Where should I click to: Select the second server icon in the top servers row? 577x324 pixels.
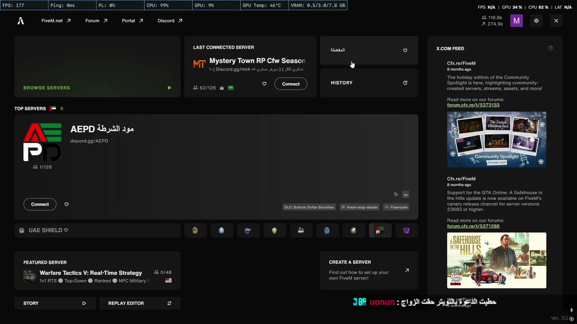pos(221,230)
